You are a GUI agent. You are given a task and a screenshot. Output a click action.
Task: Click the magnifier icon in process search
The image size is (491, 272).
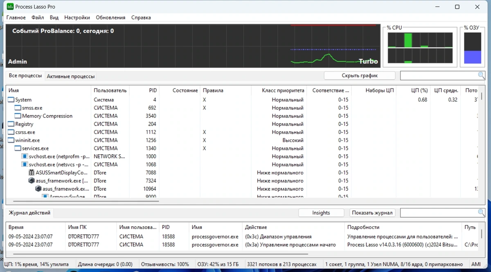[481, 75]
